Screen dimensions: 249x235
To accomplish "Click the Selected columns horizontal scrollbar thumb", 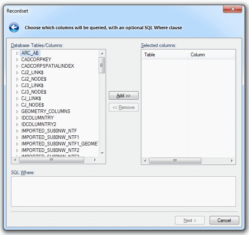I will pos(175,160).
